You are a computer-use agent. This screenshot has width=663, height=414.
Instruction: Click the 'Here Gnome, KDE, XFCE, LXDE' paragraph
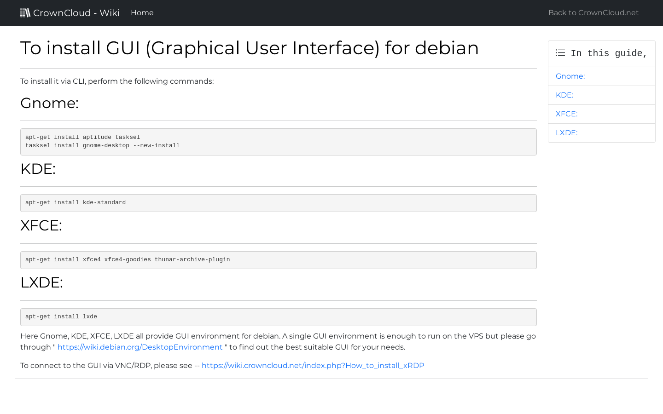pyautogui.click(x=278, y=342)
